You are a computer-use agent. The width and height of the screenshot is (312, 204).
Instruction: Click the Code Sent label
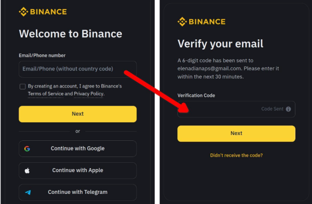tap(272, 109)
